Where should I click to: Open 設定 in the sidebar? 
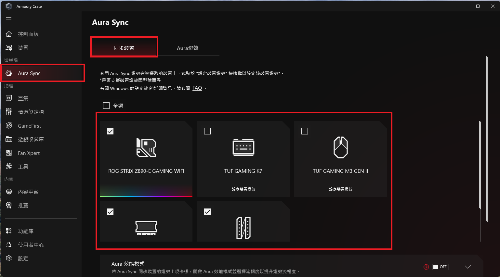[x=23, y=258]
